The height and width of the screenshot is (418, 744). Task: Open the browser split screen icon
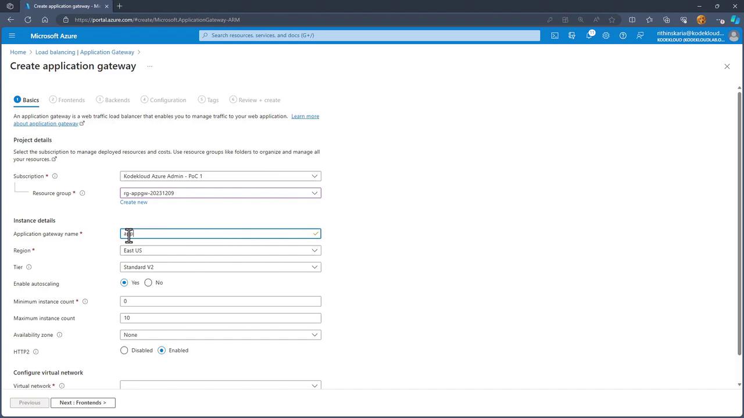[632, 20]
